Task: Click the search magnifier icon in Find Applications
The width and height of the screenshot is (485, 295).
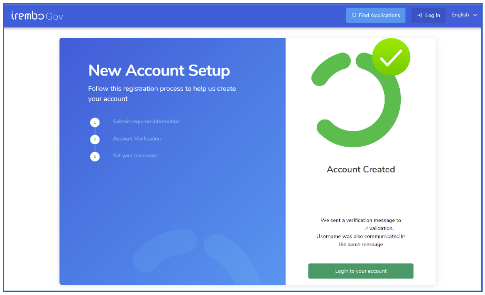Action: [354, 15]
